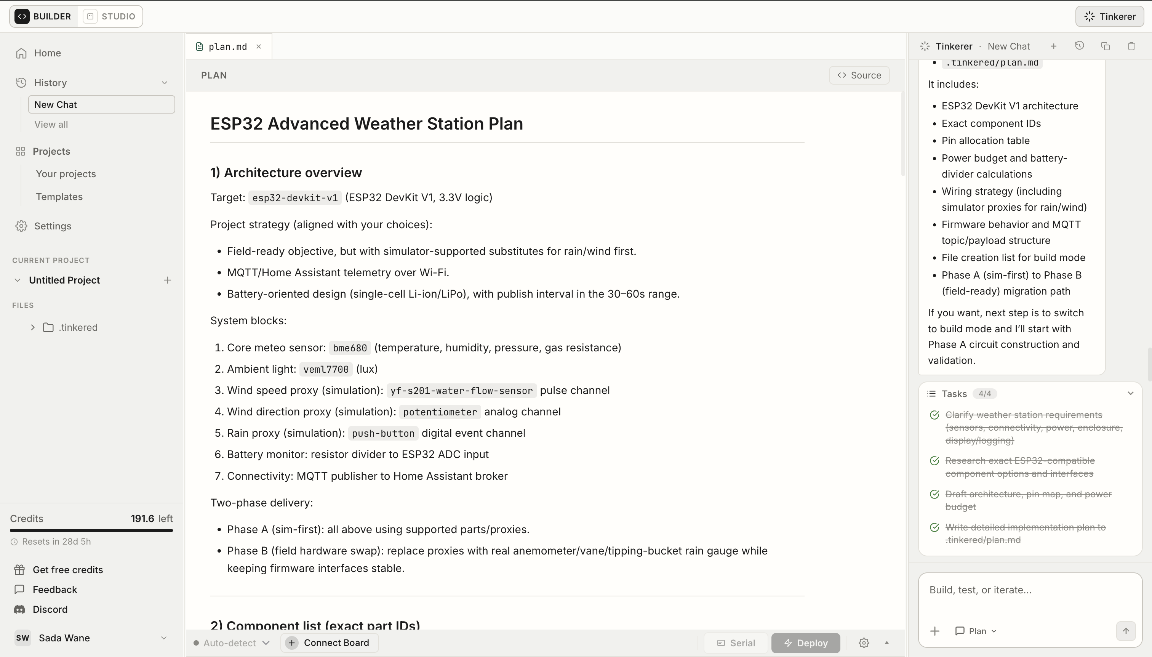This screenshot has width=1152, height=657.
Task: Open Settings in sidebar
Action: (x=52, y=226)
